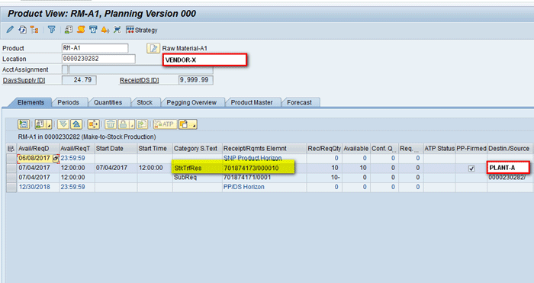Go to the Product Master tab
Screen dimensions: 534x283
coord(252,102)
